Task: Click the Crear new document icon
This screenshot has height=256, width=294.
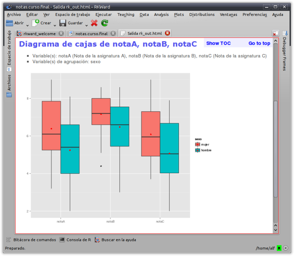Action: (35, 23)
